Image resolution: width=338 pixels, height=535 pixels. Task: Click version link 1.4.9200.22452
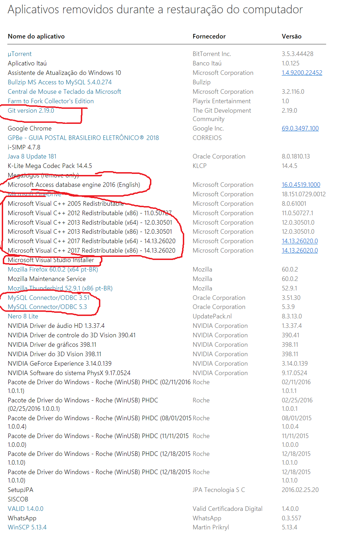[x=302, y=73]
